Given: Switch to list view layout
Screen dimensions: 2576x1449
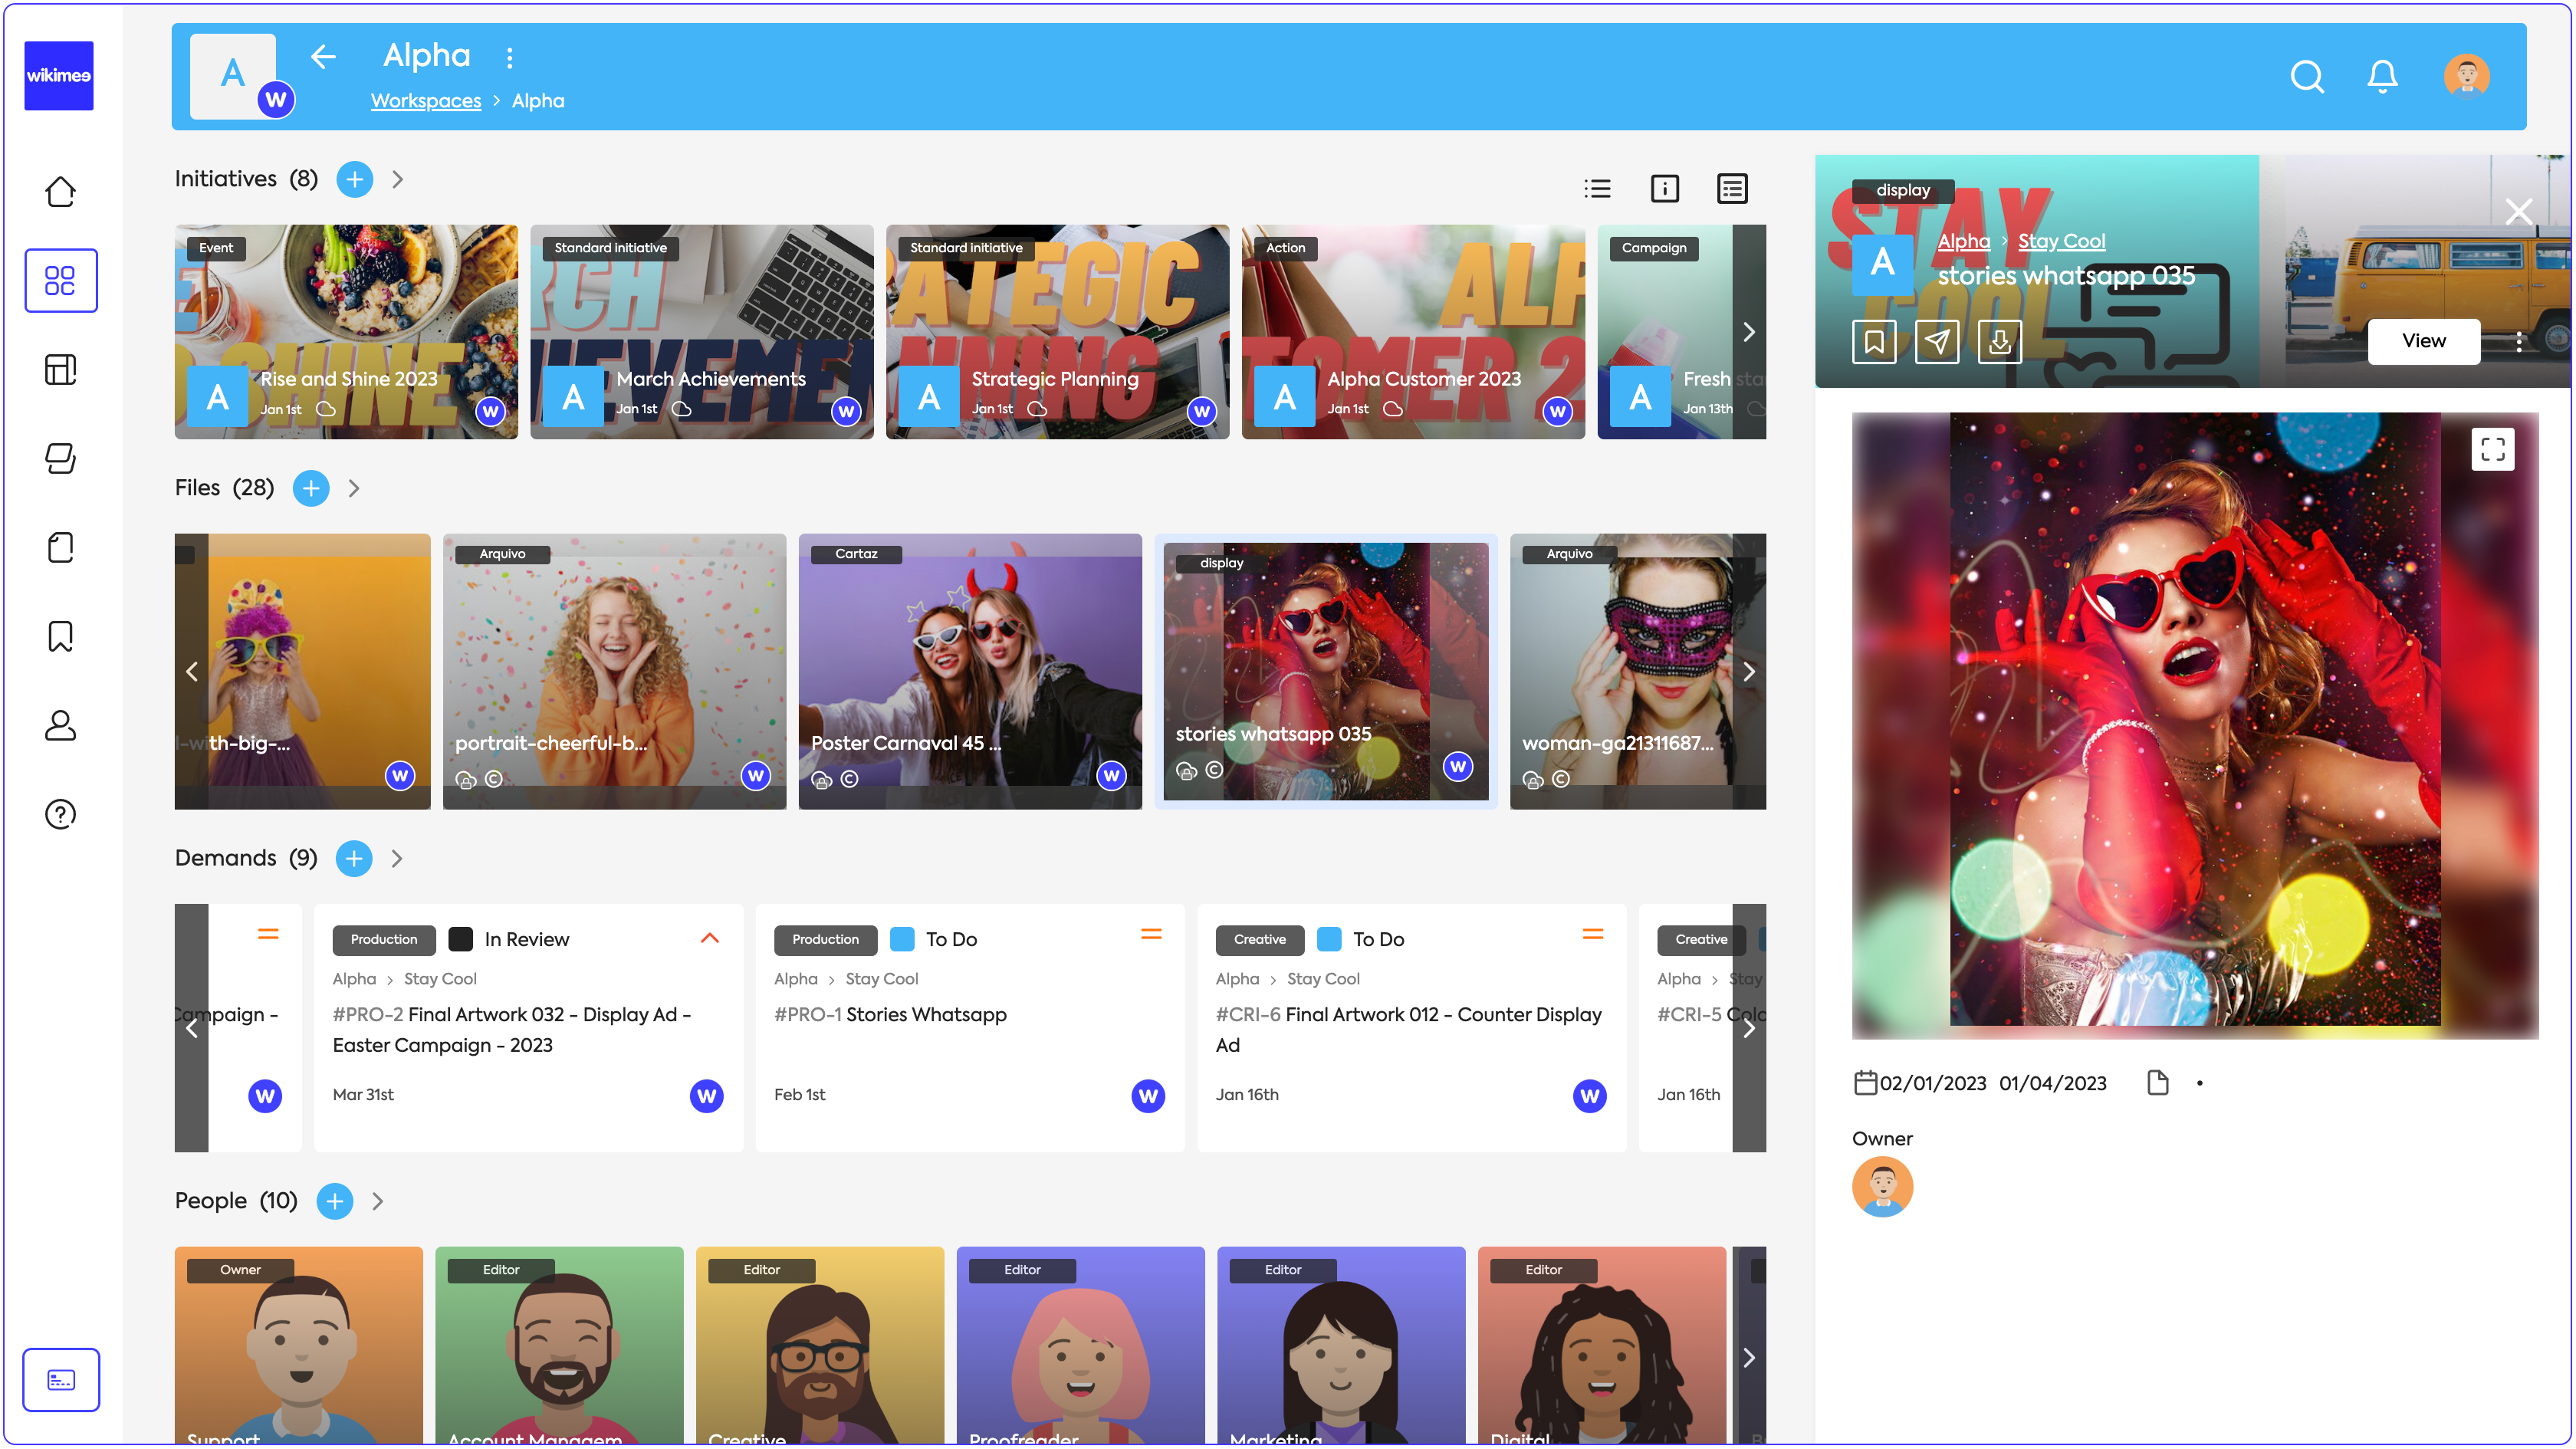Looking at the screenshot, I should (1597, 188).
